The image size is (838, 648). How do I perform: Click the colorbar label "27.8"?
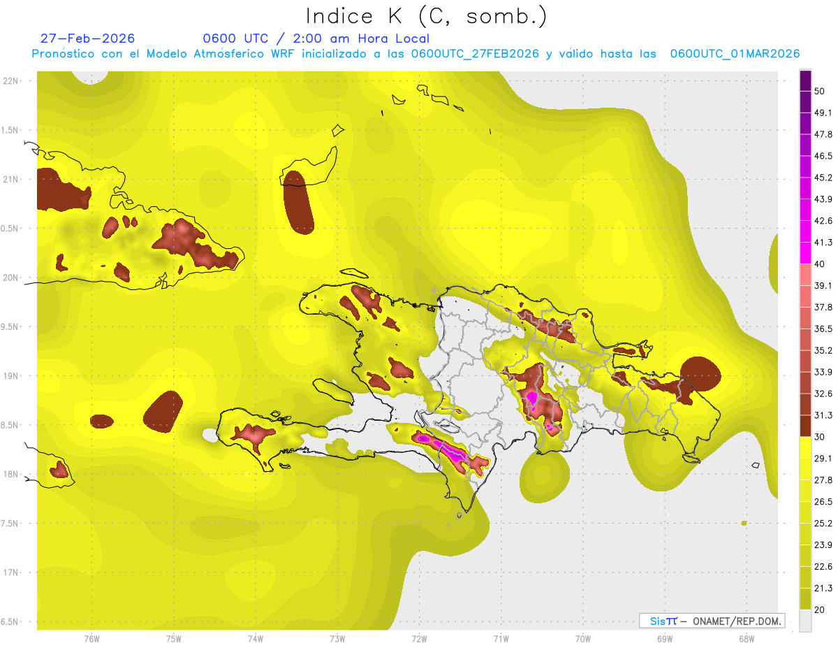pos(823,480)
